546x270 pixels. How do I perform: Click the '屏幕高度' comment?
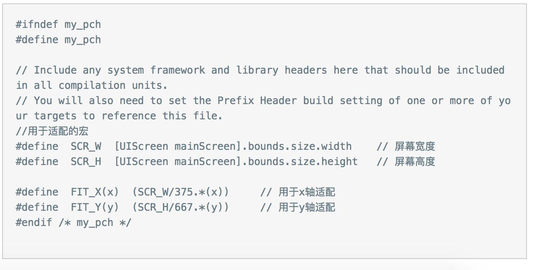[x=415, y=162]
